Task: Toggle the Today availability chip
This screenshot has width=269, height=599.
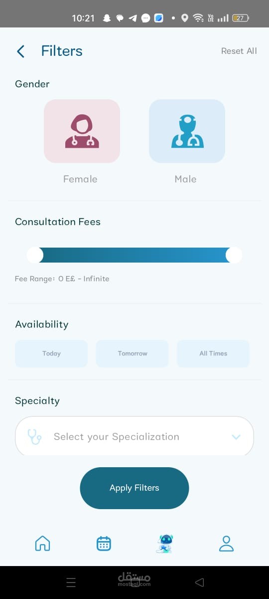Action: (x=51, y=353)
